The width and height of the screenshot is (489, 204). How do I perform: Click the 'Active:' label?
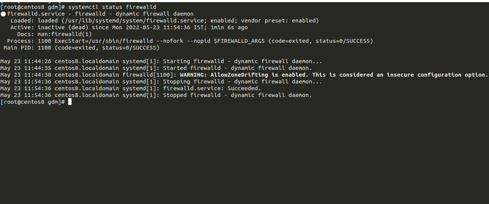pyautogui.click(x=22, y=28)
